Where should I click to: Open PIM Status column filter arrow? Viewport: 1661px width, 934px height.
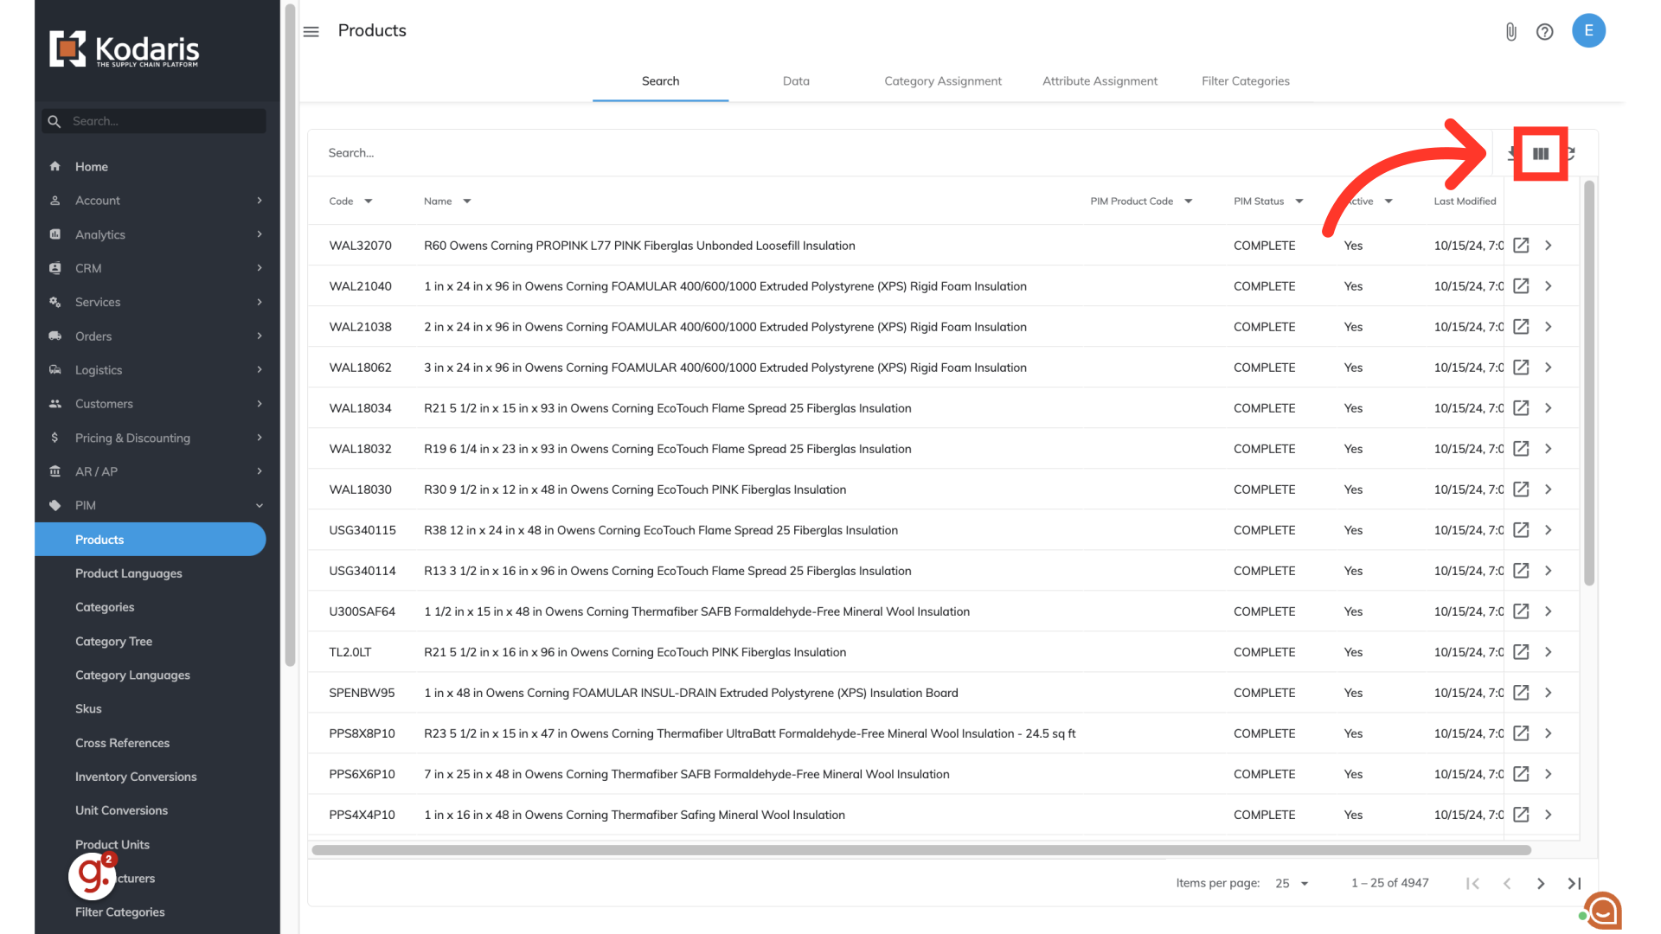click(x=1299, y=202)
